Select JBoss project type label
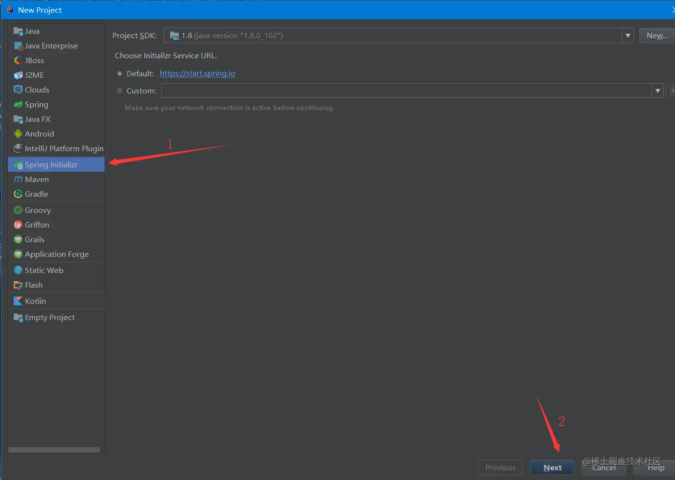Viewport: 675px width, 480px height. [x=35, y=61]
